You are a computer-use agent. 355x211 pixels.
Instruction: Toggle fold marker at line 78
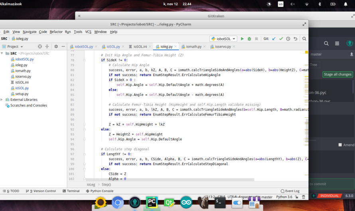[84, 60]
